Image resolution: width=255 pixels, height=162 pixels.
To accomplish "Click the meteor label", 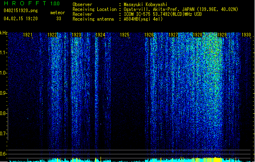I will [x=58, y=13].
